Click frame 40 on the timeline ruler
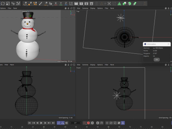 65,127
